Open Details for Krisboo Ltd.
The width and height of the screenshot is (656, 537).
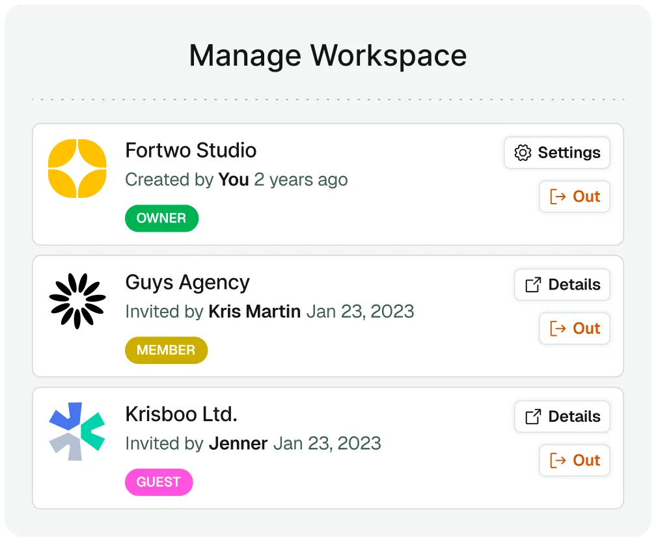coord(562,417)
